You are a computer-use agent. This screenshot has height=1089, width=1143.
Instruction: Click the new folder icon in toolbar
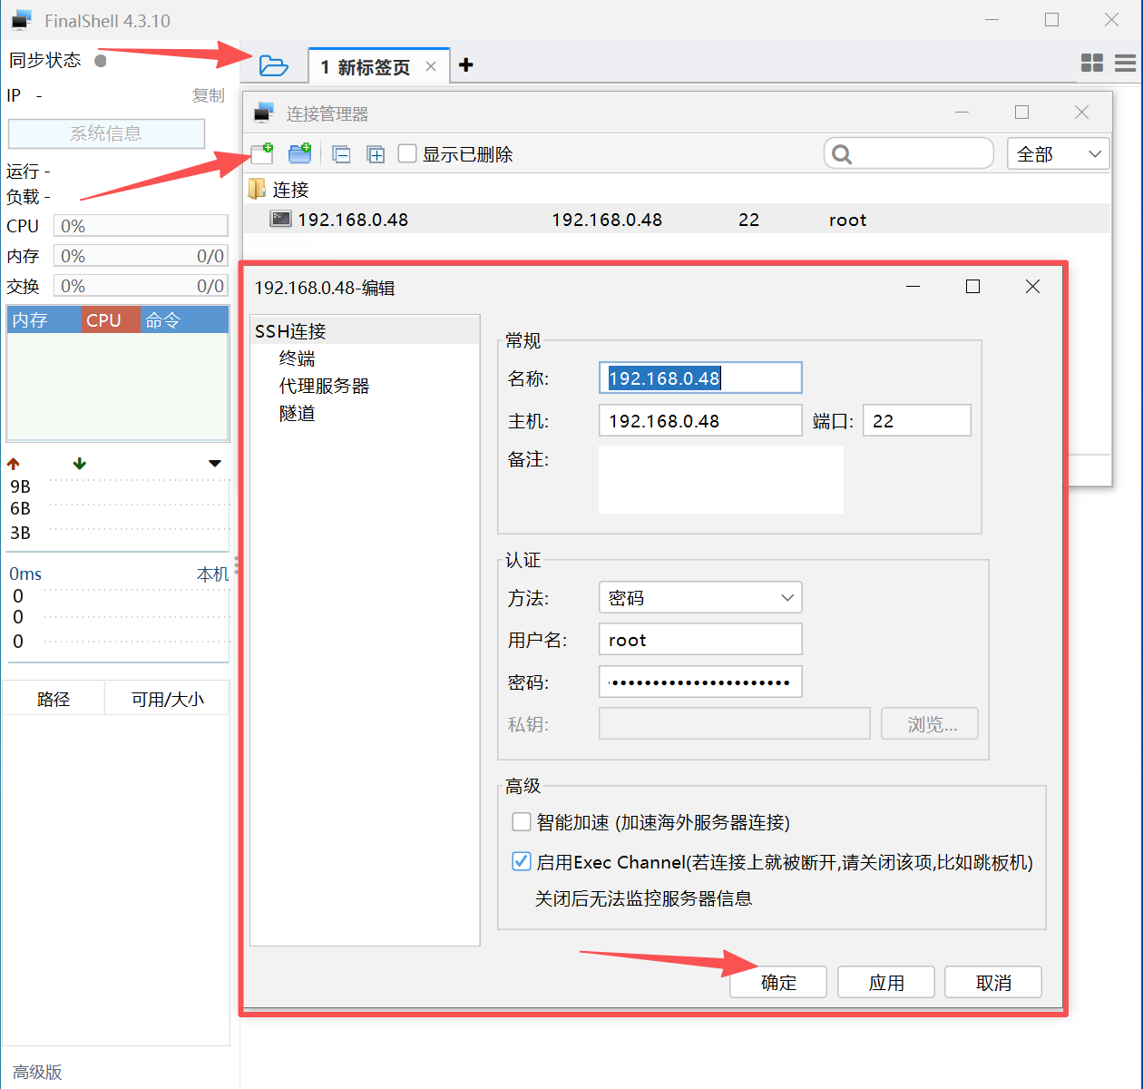(299, 153)
